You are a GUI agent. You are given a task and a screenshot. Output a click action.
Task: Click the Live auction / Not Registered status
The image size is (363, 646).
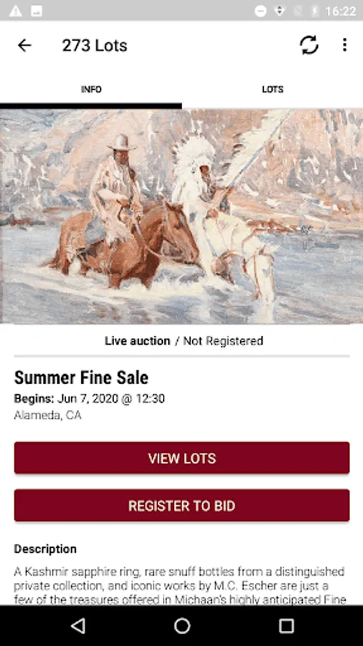[184, 341]
